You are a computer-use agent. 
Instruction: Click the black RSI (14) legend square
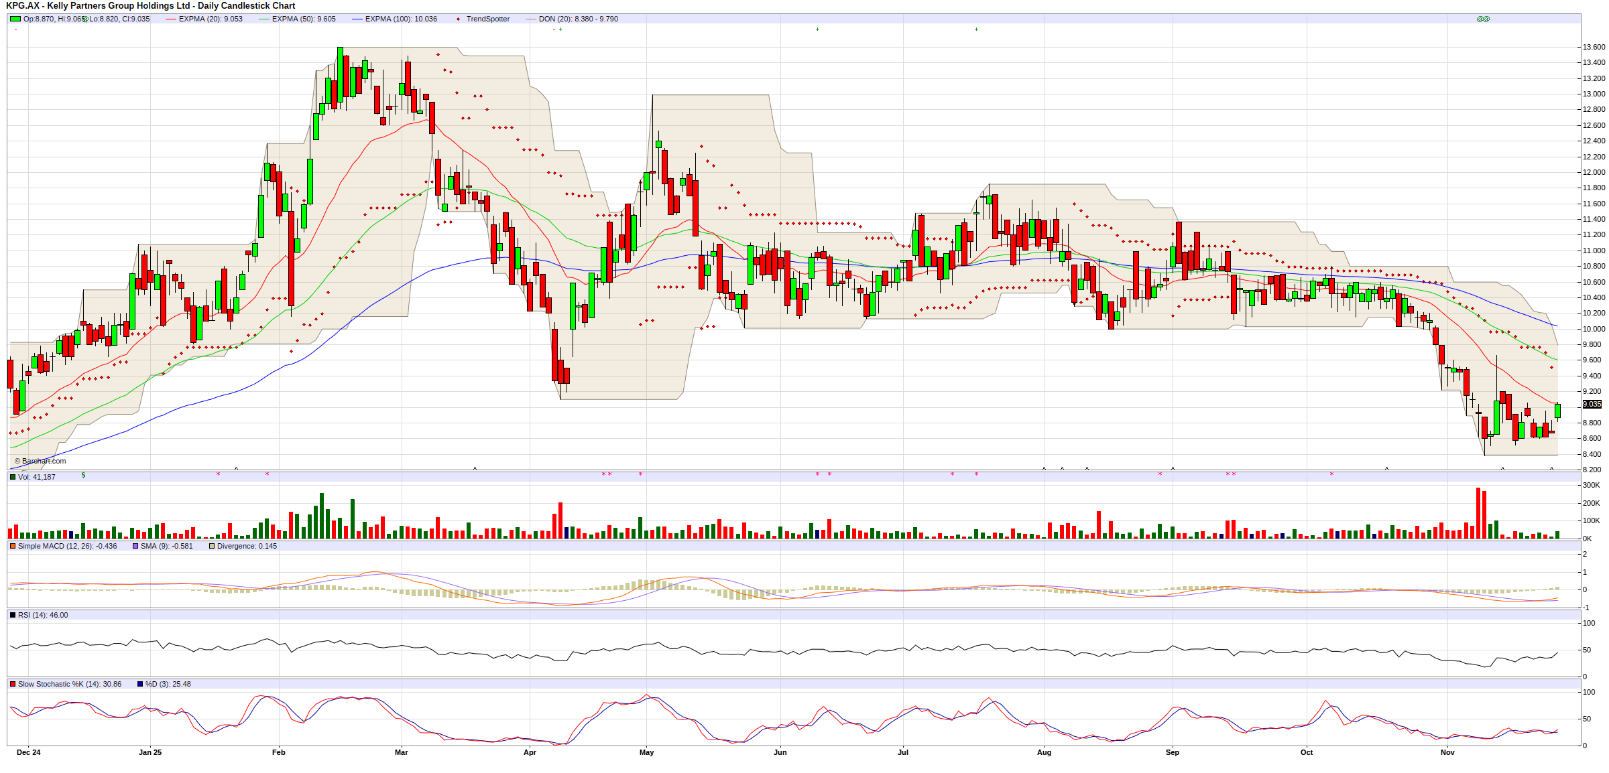coord(13,615)
